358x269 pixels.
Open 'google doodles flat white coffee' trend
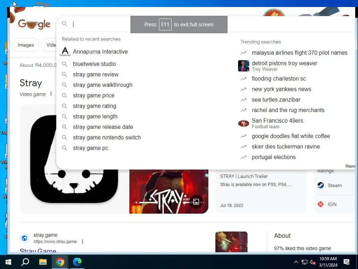coord(291,136)
